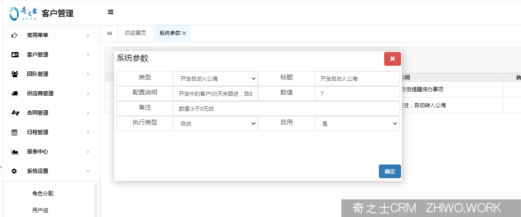
Task: Open the 执行类型 dropdown
Action: tap(215, 124)
